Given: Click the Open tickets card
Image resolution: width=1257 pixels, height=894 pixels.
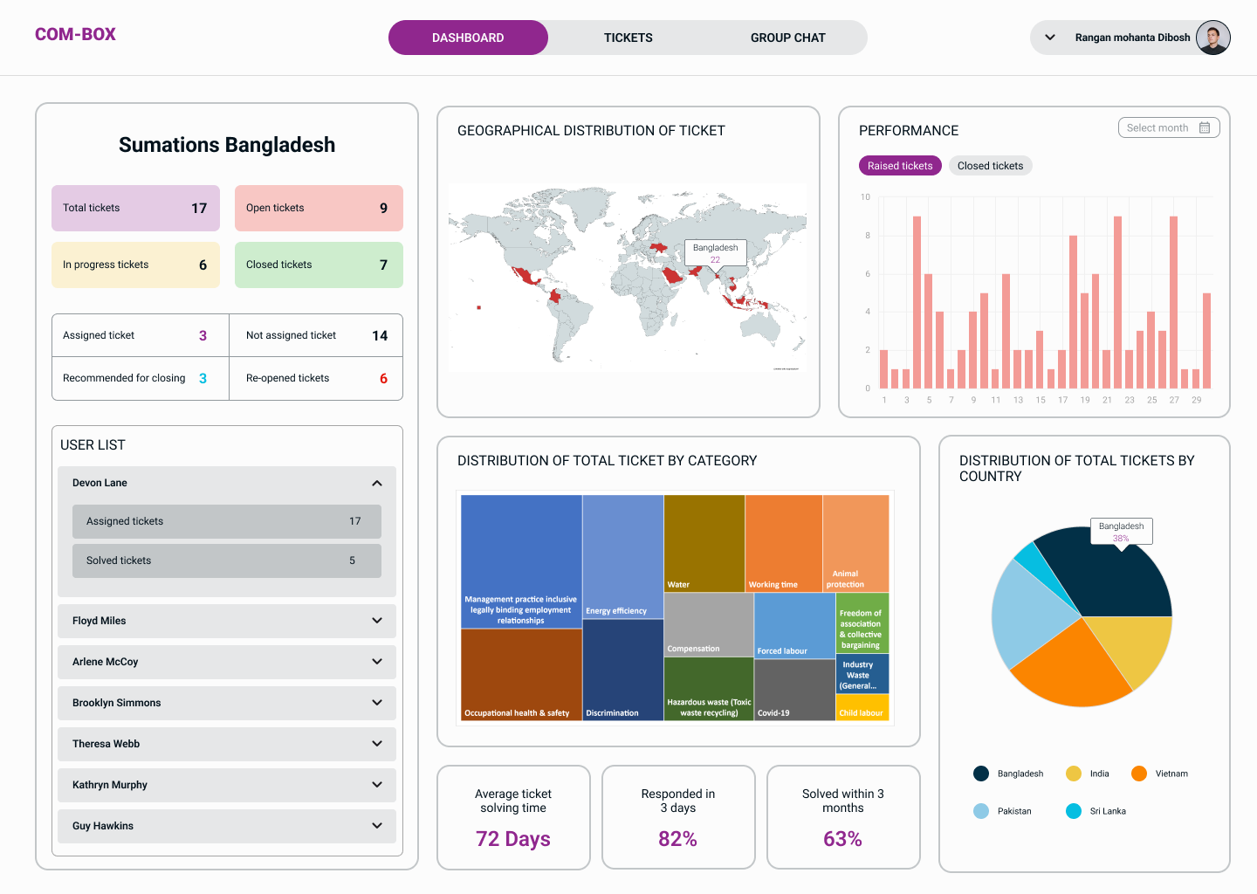Looking at the screenshot, I should pyautogui.click(x=319, y=208).
